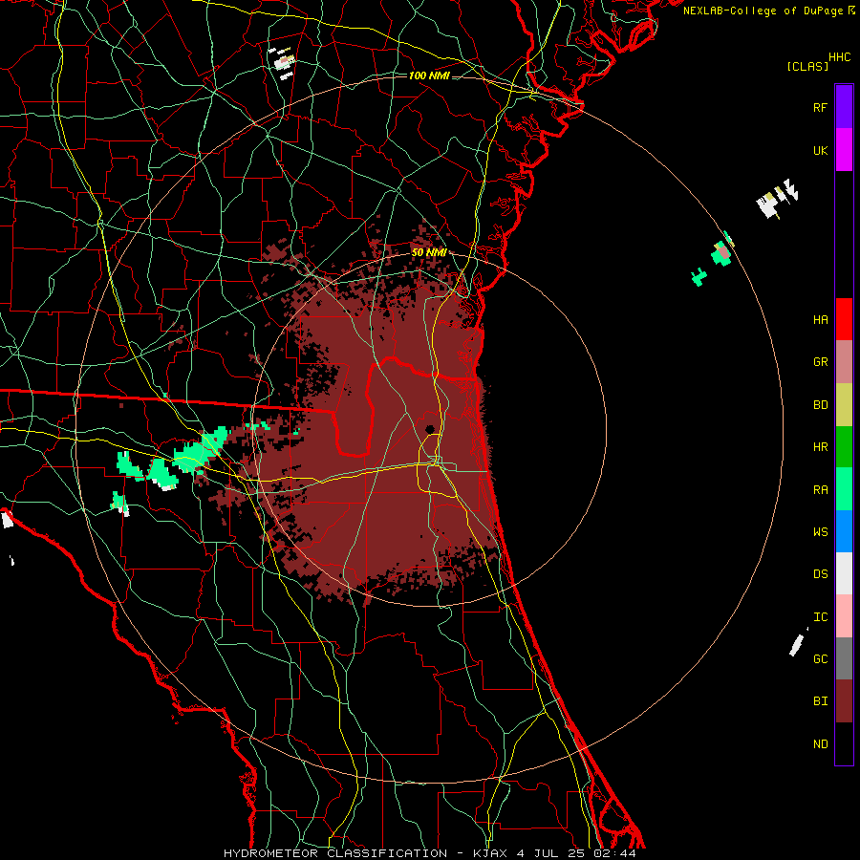This screenshot has height=860, width=860.
Task: Click the IC light pink swatch
Action: tap(844, 616)
